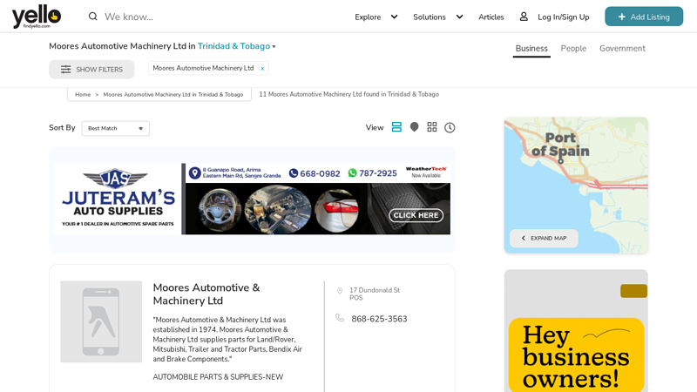The width and height of the screenshot is (697, 392).
Task: Click Expand Map button
Action: pos(544,238)
